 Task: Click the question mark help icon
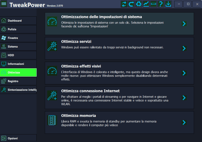pos(161,4)
